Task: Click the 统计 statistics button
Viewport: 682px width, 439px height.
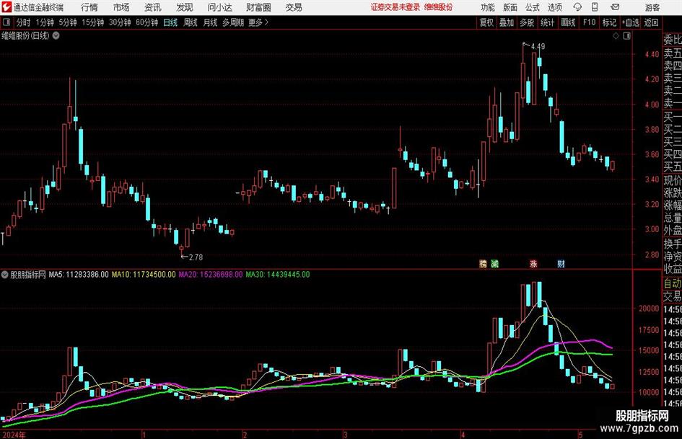Action: tap(547, 22)
